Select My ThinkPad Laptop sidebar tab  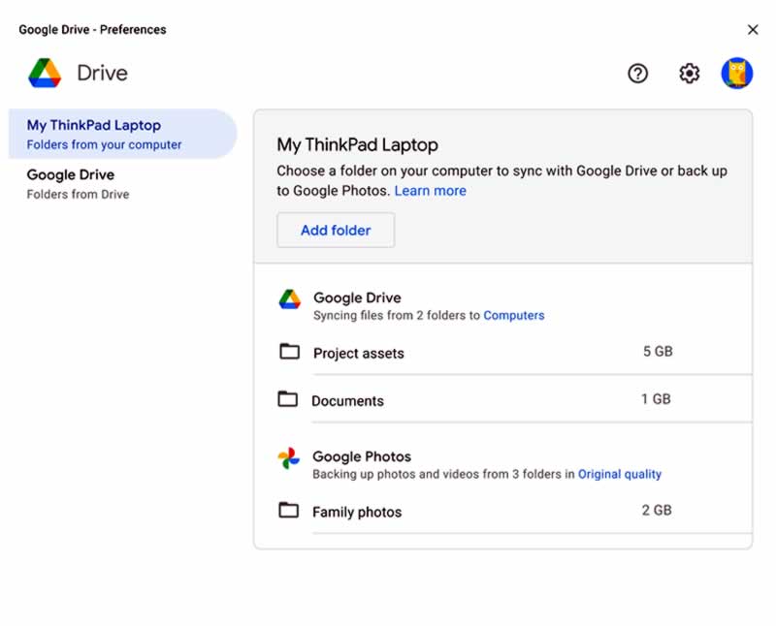(x=123, y=134)
